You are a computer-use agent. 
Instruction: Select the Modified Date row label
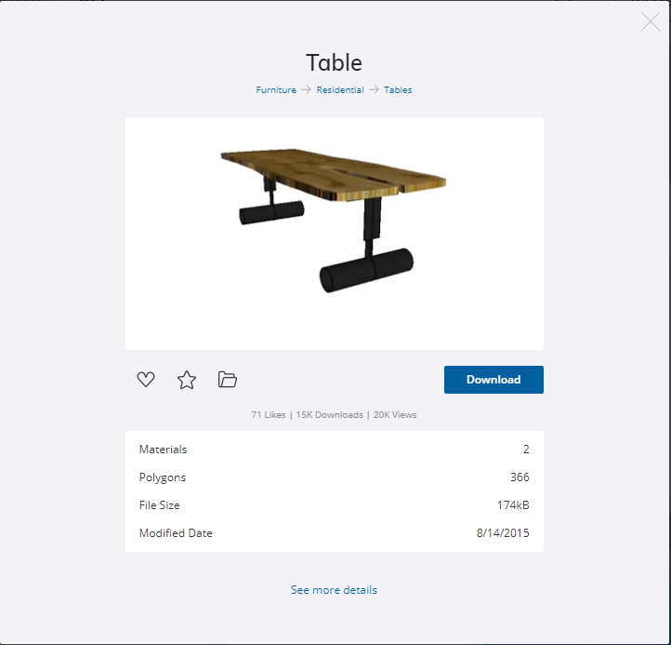176,532
